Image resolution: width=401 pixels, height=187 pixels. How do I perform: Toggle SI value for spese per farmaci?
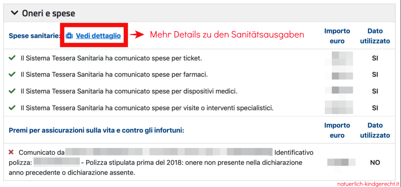point(375,74)
